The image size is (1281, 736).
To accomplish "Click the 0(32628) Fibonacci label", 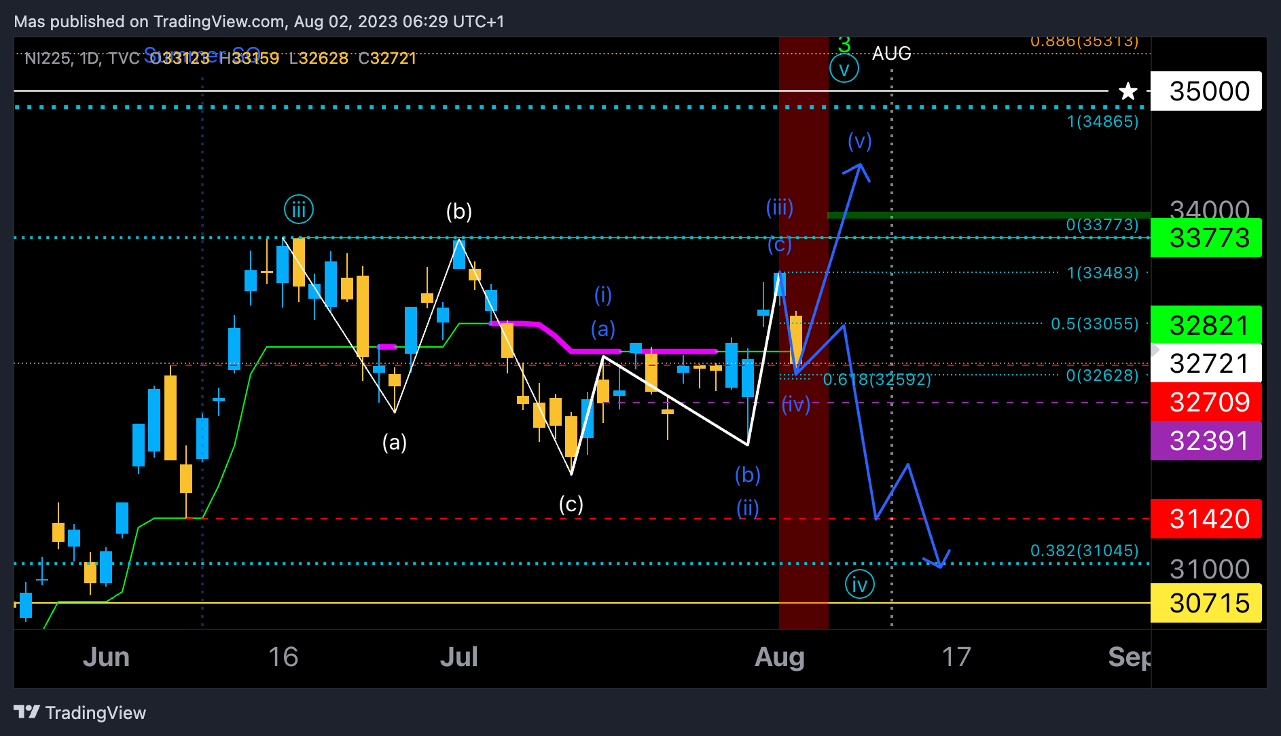I will pos(1102,375).
